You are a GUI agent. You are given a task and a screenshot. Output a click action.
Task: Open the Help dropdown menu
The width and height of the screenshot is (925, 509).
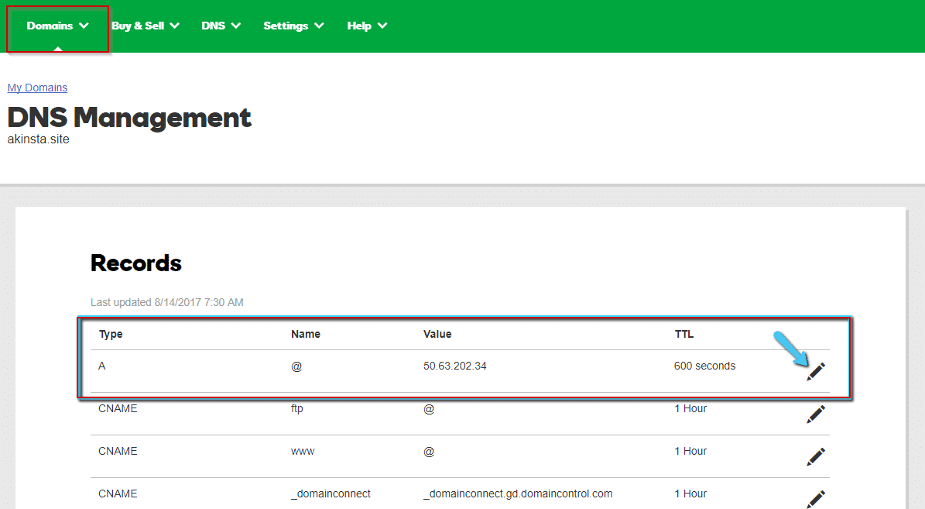(x=366, y=26)
